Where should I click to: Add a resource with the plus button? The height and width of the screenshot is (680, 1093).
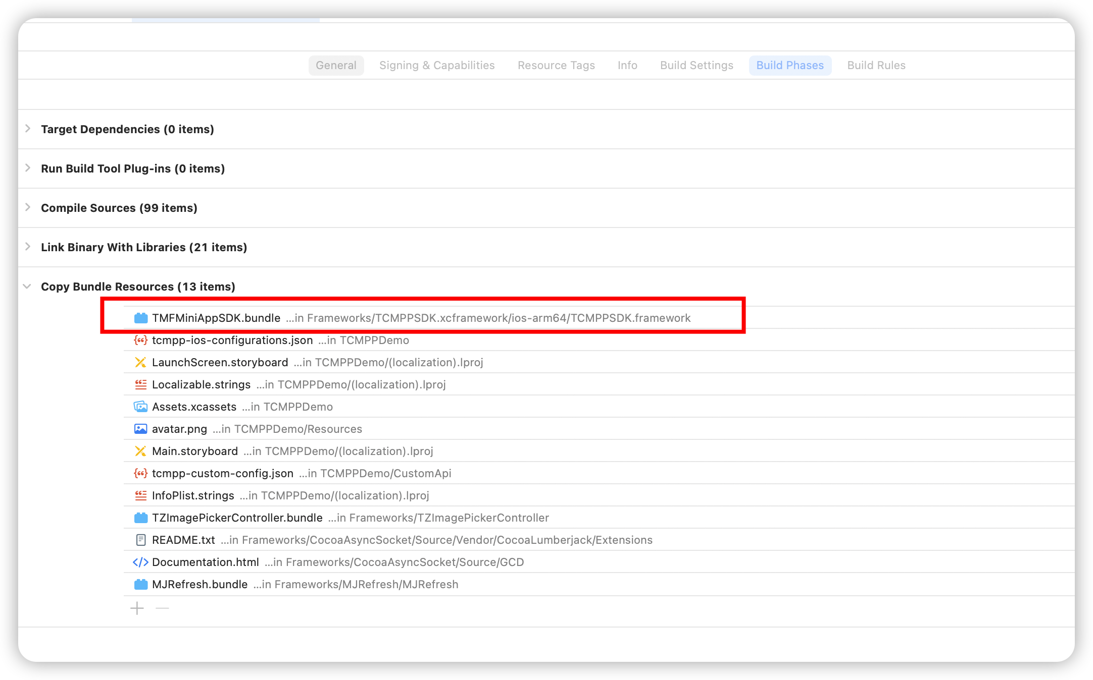click(137, 608)
